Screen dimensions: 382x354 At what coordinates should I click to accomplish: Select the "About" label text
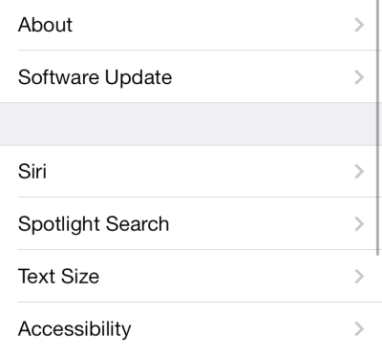coord(45,25)
